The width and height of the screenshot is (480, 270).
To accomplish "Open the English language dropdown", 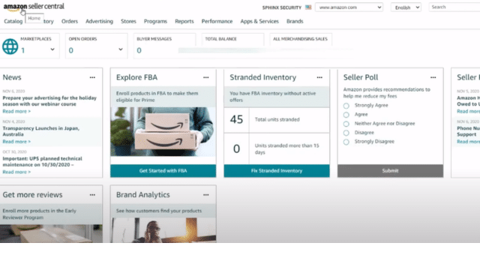I will pyautogui.click(x=406, y=7).
